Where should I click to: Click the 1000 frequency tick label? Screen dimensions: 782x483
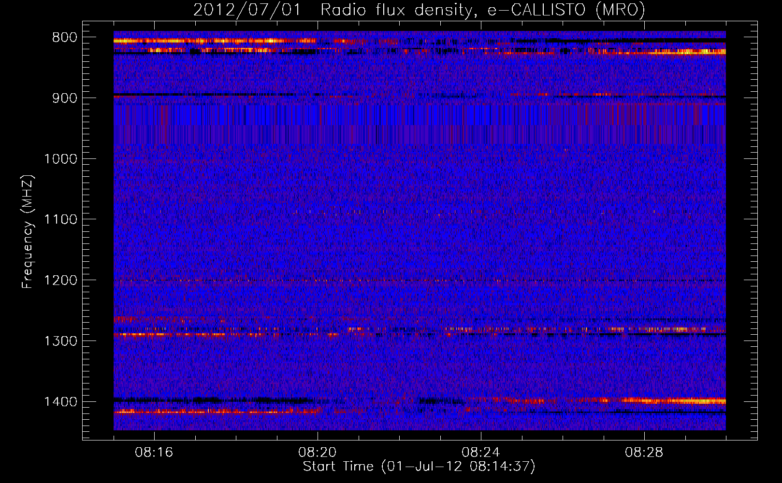(x=60, y=159)
